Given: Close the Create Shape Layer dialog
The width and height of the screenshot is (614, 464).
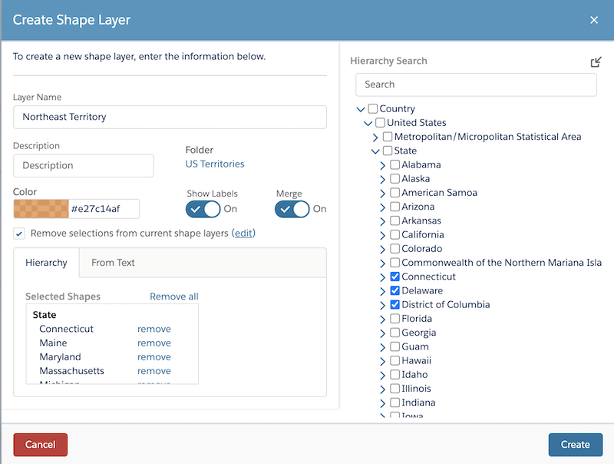Looking at the screenshot, I should [593, 20].
